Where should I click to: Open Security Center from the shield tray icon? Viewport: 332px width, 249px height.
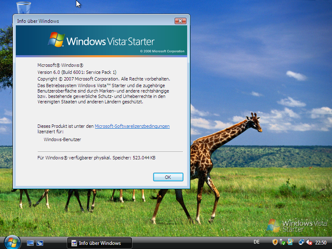pos(274,242)
